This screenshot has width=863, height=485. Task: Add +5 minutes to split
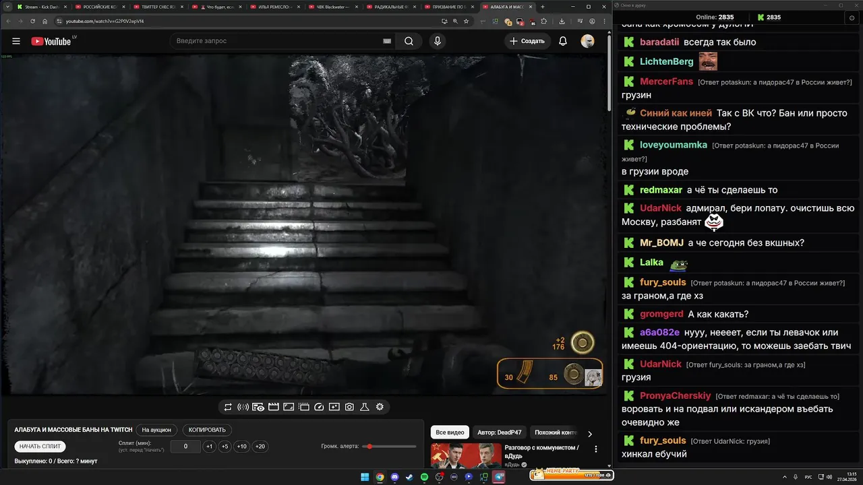point(225,447)
